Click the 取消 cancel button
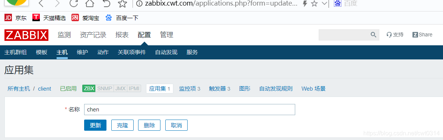443x140 pixels. (x=176, y=126)
